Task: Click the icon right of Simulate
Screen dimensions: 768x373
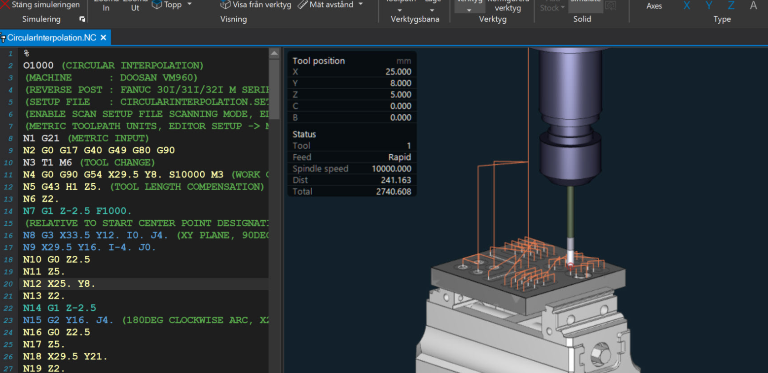Action: (611, 5)
